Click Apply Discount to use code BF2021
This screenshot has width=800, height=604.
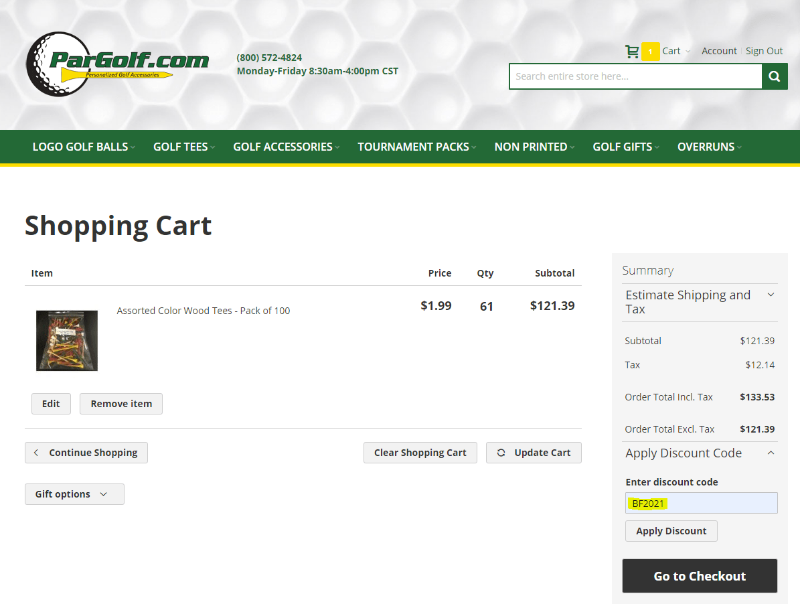tap(671, 530)
